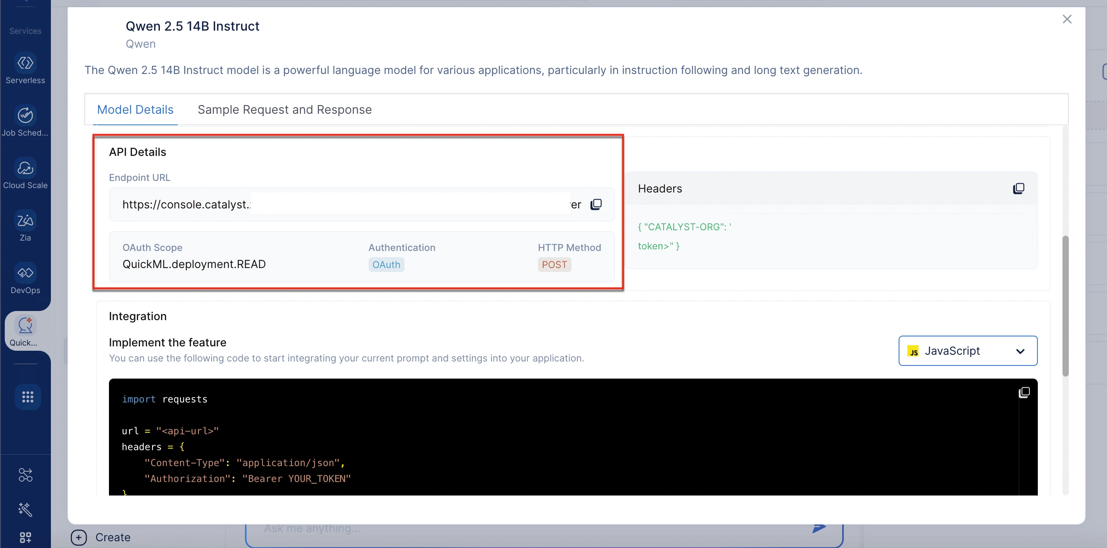Screen dimensions: 1107x548
Task: Click the magic wand icon in sidebar
Action: pos(25,509)
